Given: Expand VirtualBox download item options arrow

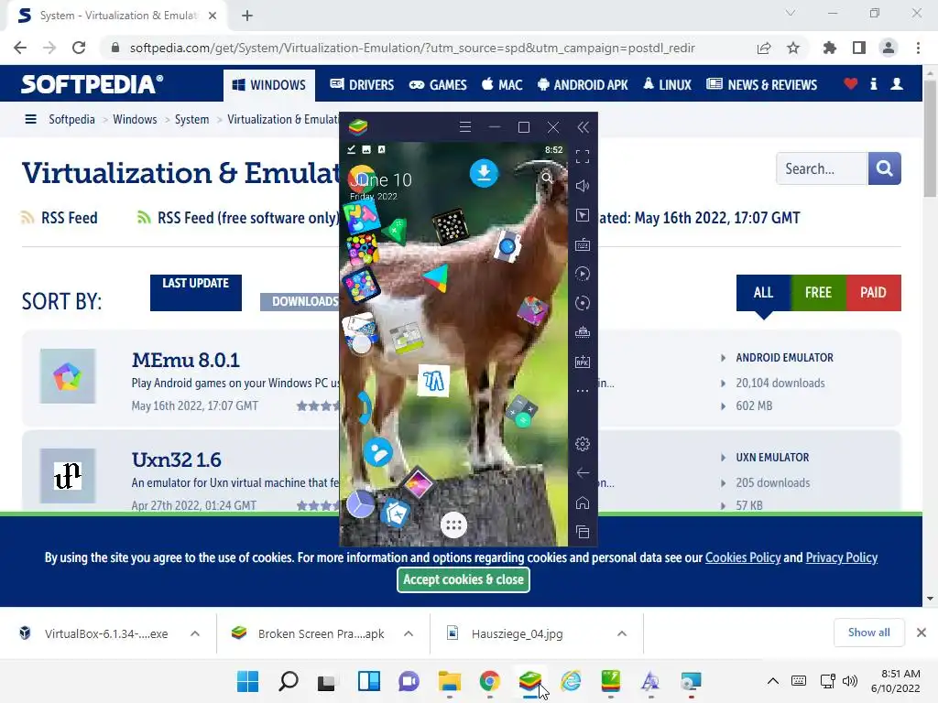Looking at the screenshot, I should click(x=195, y=633).
